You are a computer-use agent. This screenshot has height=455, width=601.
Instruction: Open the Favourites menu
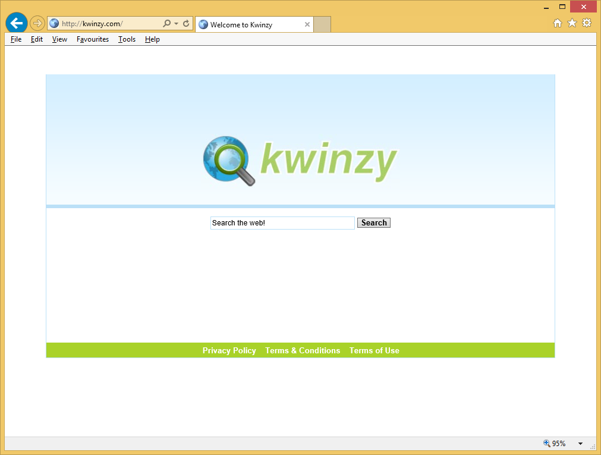[93, 39]
